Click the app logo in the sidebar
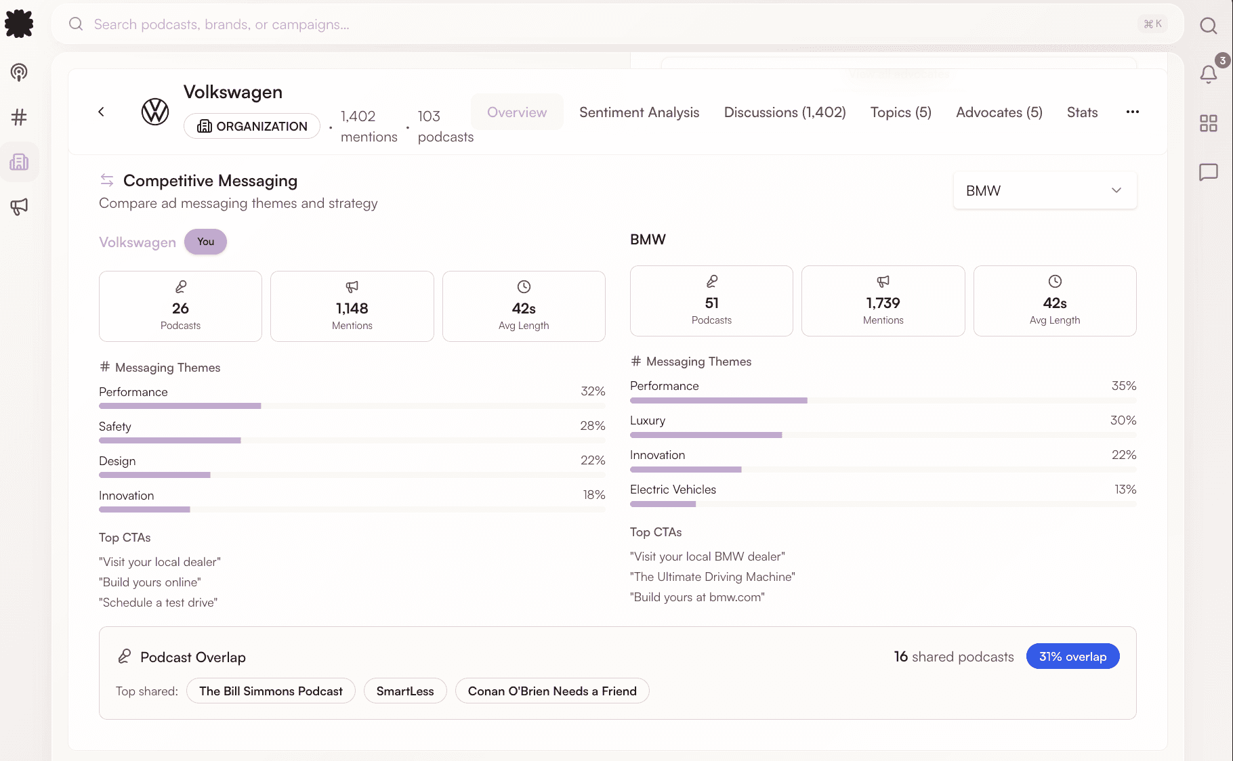Image resolution: width=1233 pixels, height=761 pixels. pyautogui.click(x=19, y=24)
